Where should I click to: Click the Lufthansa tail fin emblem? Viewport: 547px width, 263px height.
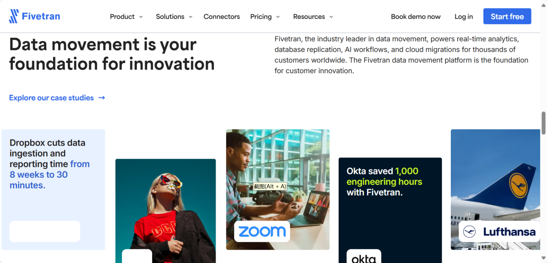click(x=519, y=186)
